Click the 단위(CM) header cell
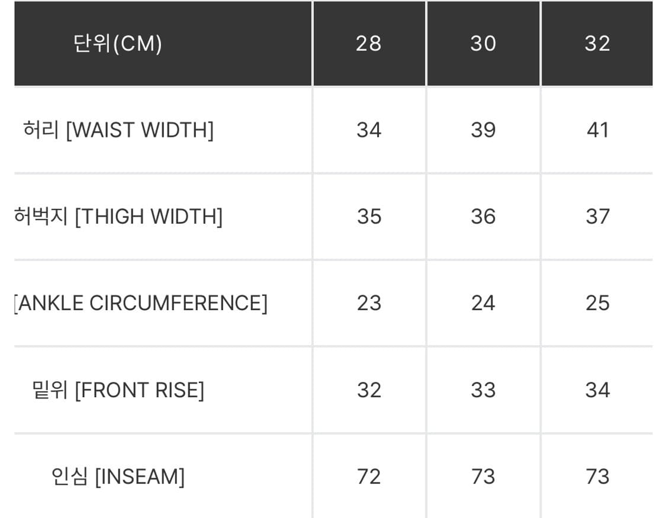Screen dimensions: 666x518 pyautogui.click(x=118, y=43)
